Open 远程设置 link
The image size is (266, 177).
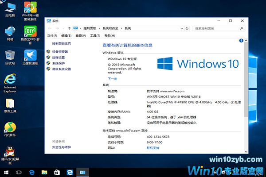59,58
